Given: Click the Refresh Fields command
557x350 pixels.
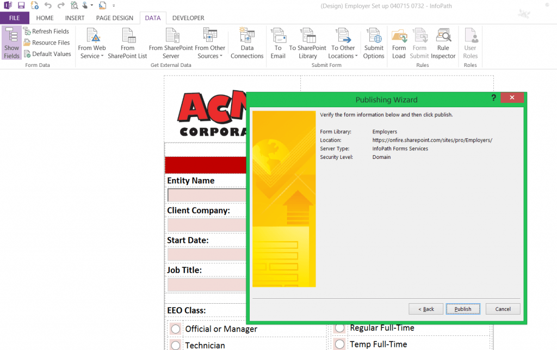Looking at the screenshot, I should pyautogui.click(x=46, y=32).
